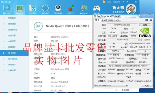Select 主板信息 in sidebar
Screen dimensions: 155x93
click(12, 35)
